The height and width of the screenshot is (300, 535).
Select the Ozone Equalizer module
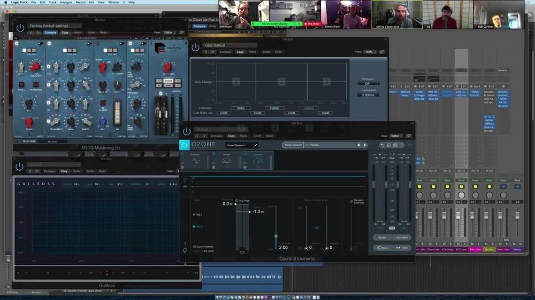[x=196, y=160]
